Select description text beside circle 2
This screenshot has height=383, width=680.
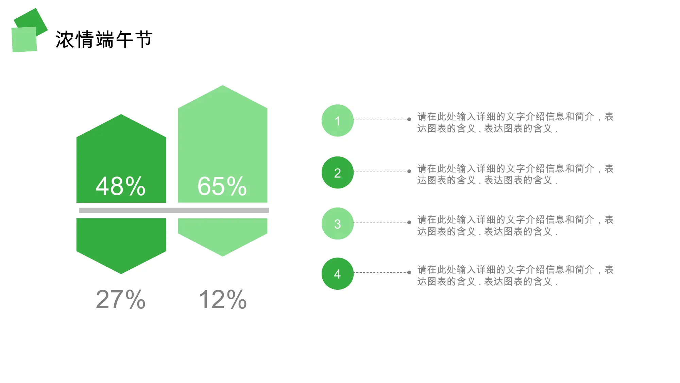click(515, 174)
